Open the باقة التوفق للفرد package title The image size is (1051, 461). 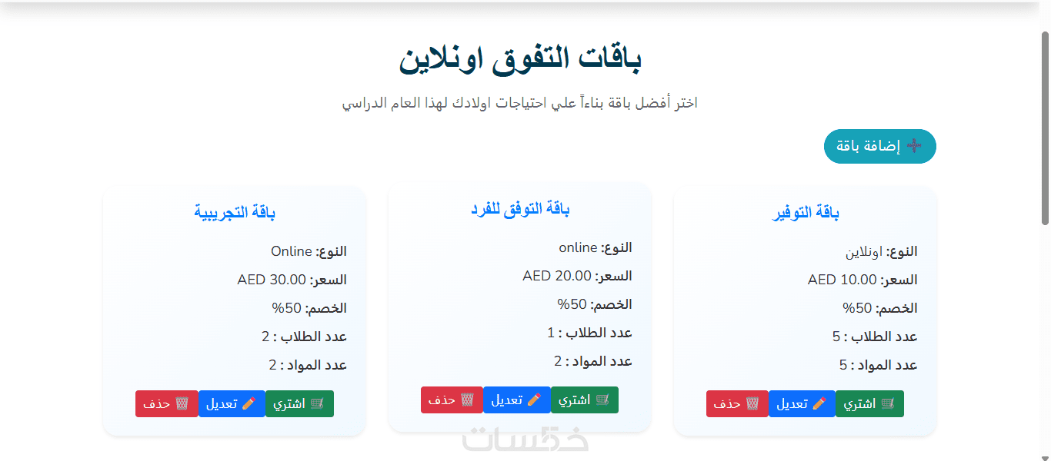click(520, 209)
